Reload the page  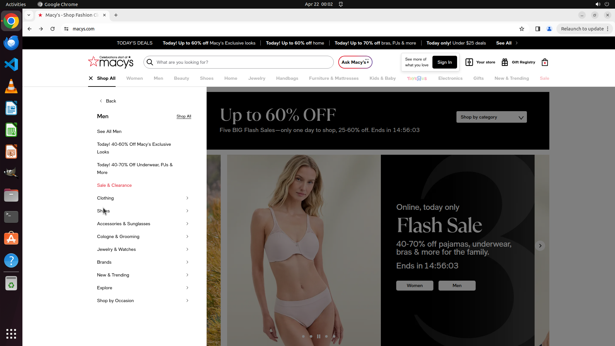(53, 29)
